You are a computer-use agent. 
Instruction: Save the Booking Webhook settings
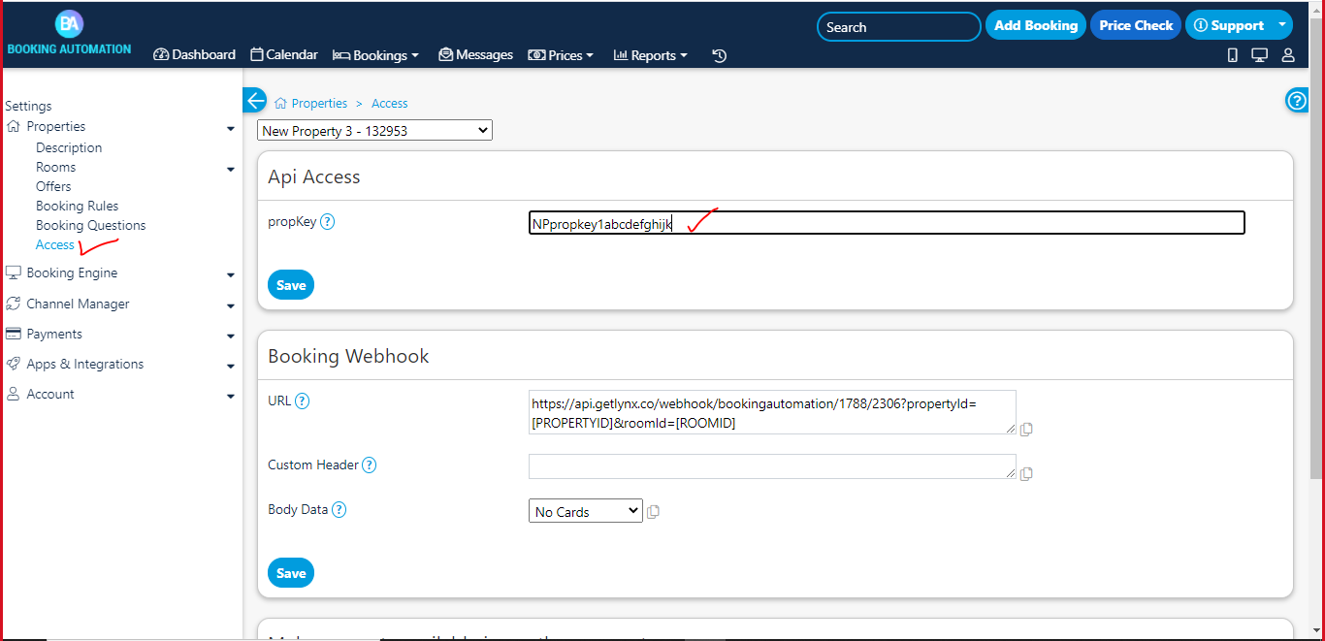coord(291,573)
